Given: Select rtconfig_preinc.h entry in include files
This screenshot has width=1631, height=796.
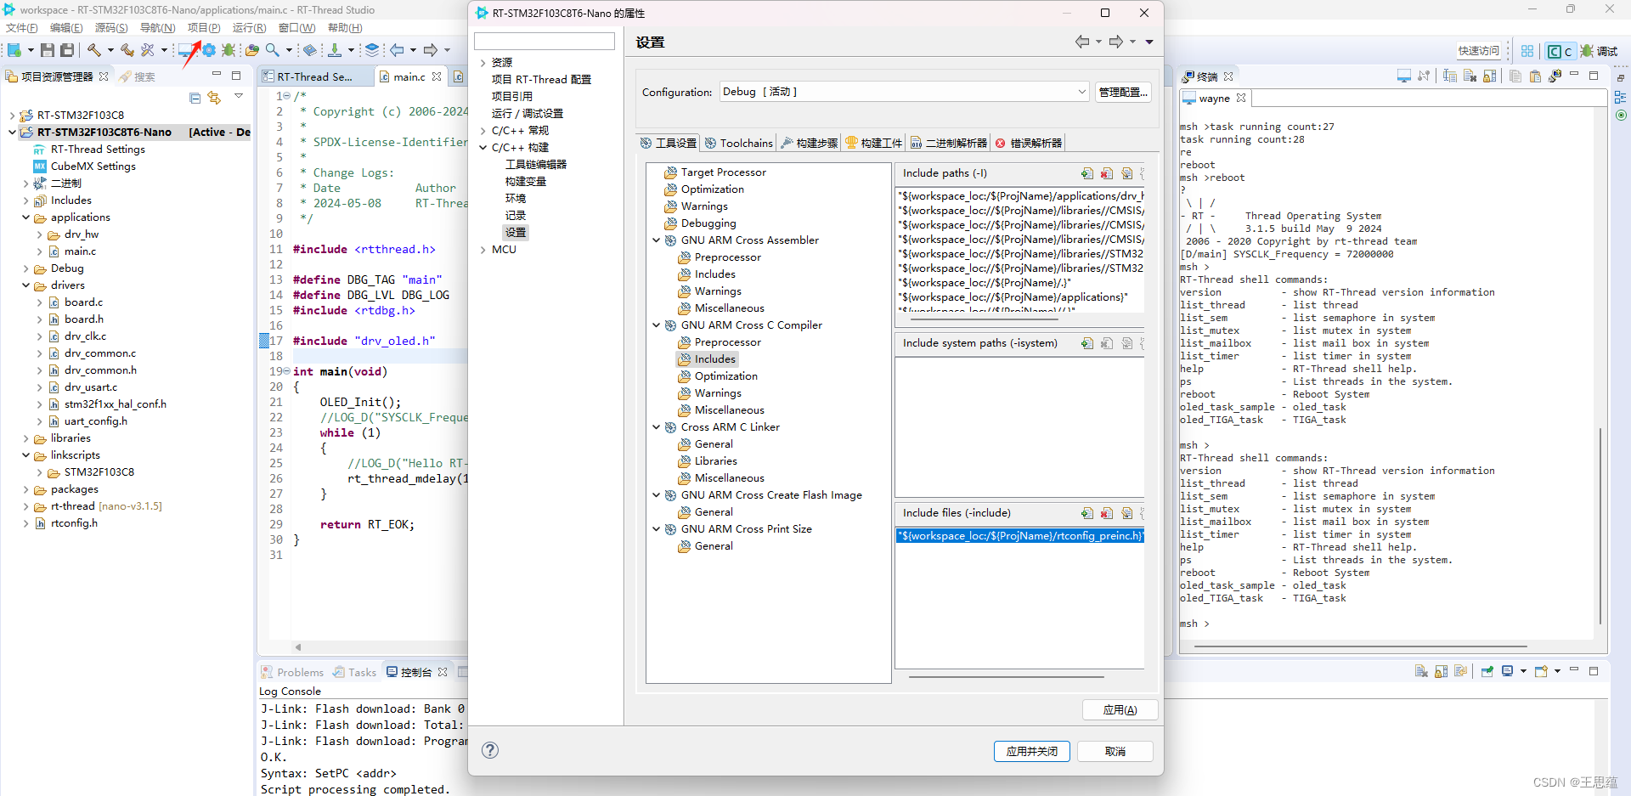Looking at the screenshot, I should [1020, 536].
